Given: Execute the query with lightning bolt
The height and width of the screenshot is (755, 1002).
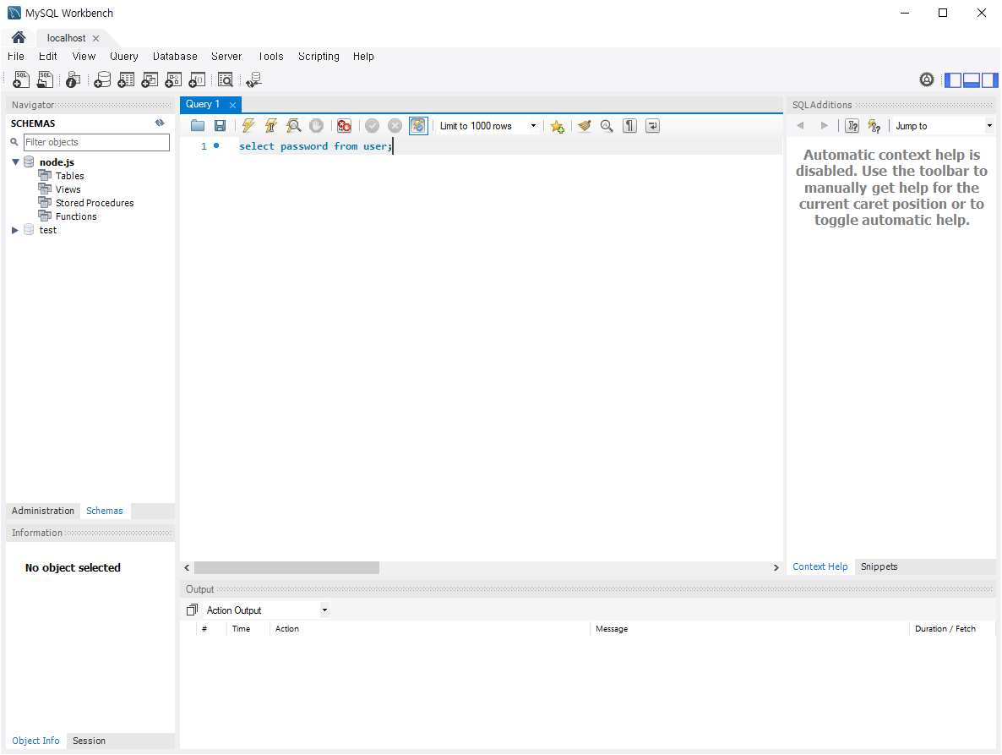Looking at the screenshot, I should (x=248, y=126).
